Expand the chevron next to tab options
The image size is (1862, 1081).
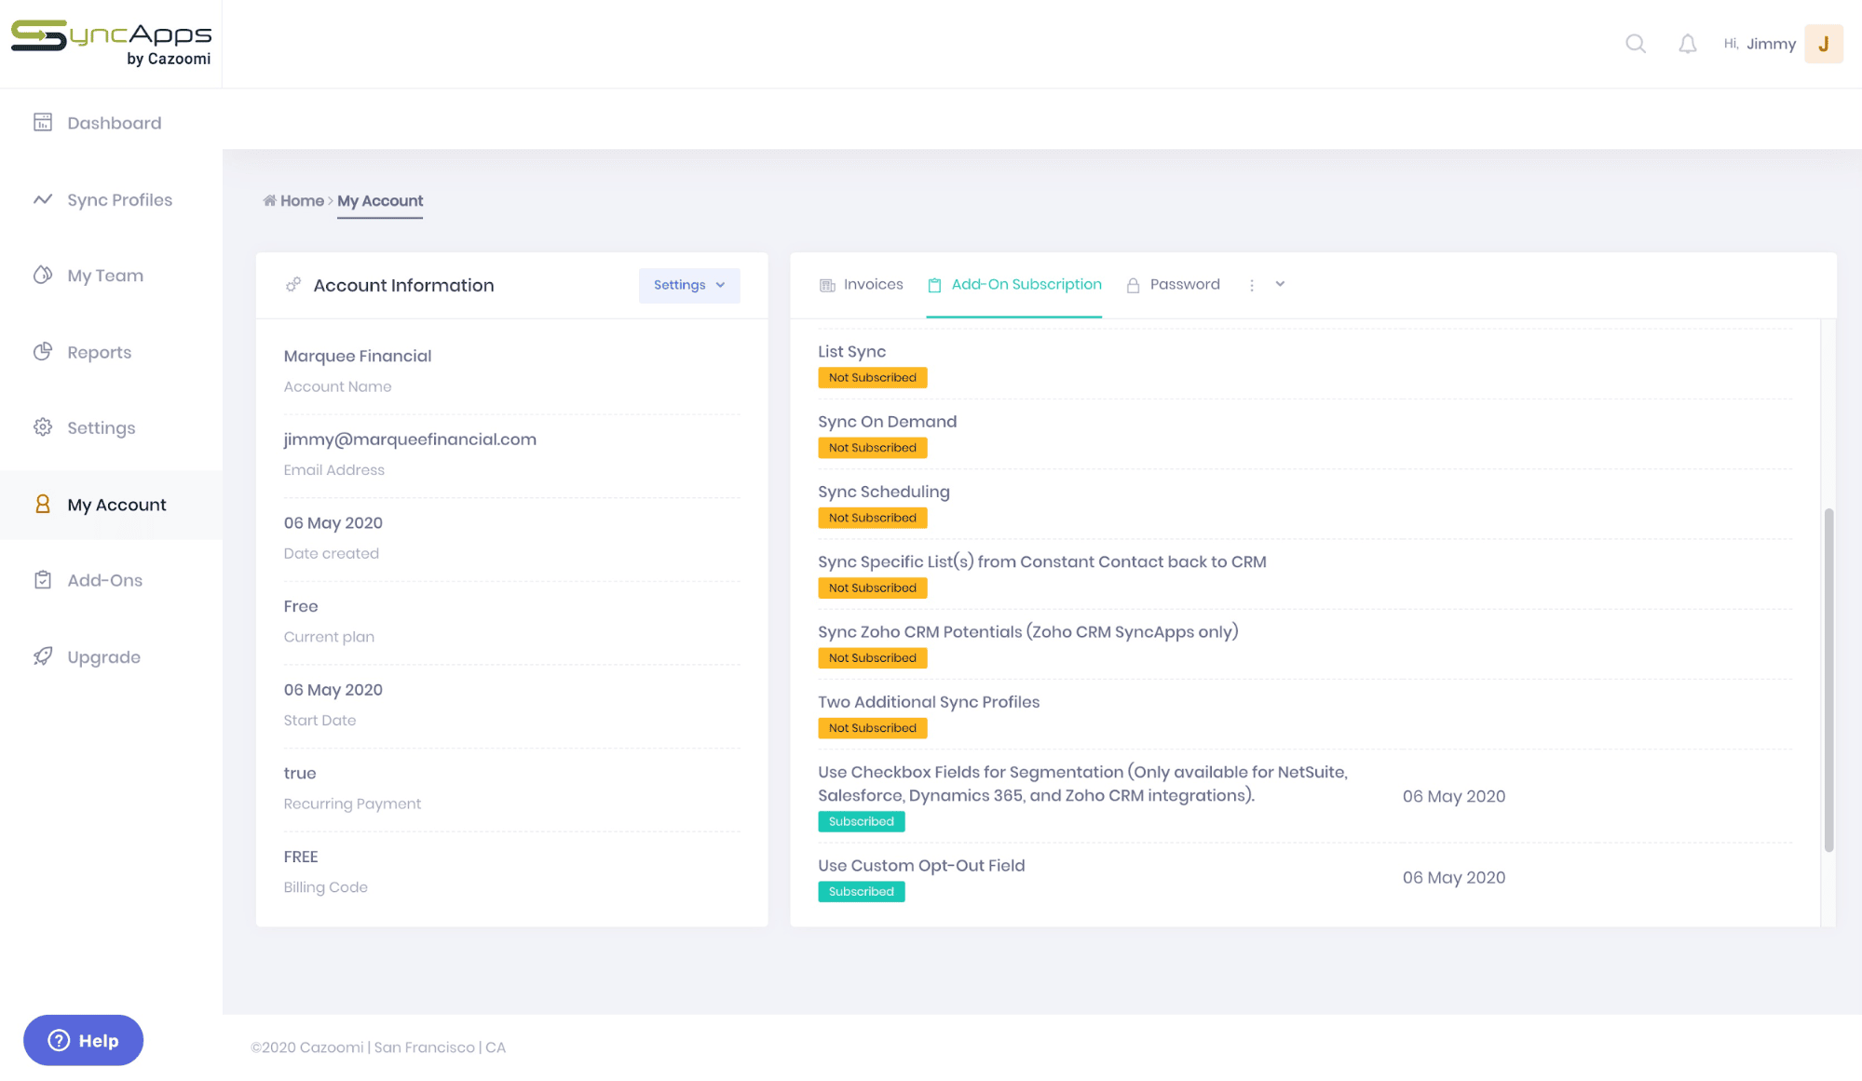[1280, 284]
